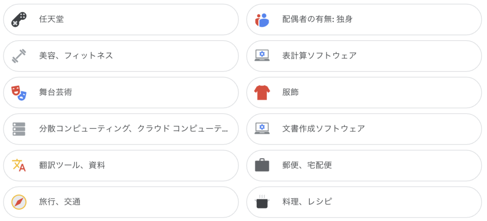Click the cooking pot icon for 料理、レシピ

click(x=262, y=202)
